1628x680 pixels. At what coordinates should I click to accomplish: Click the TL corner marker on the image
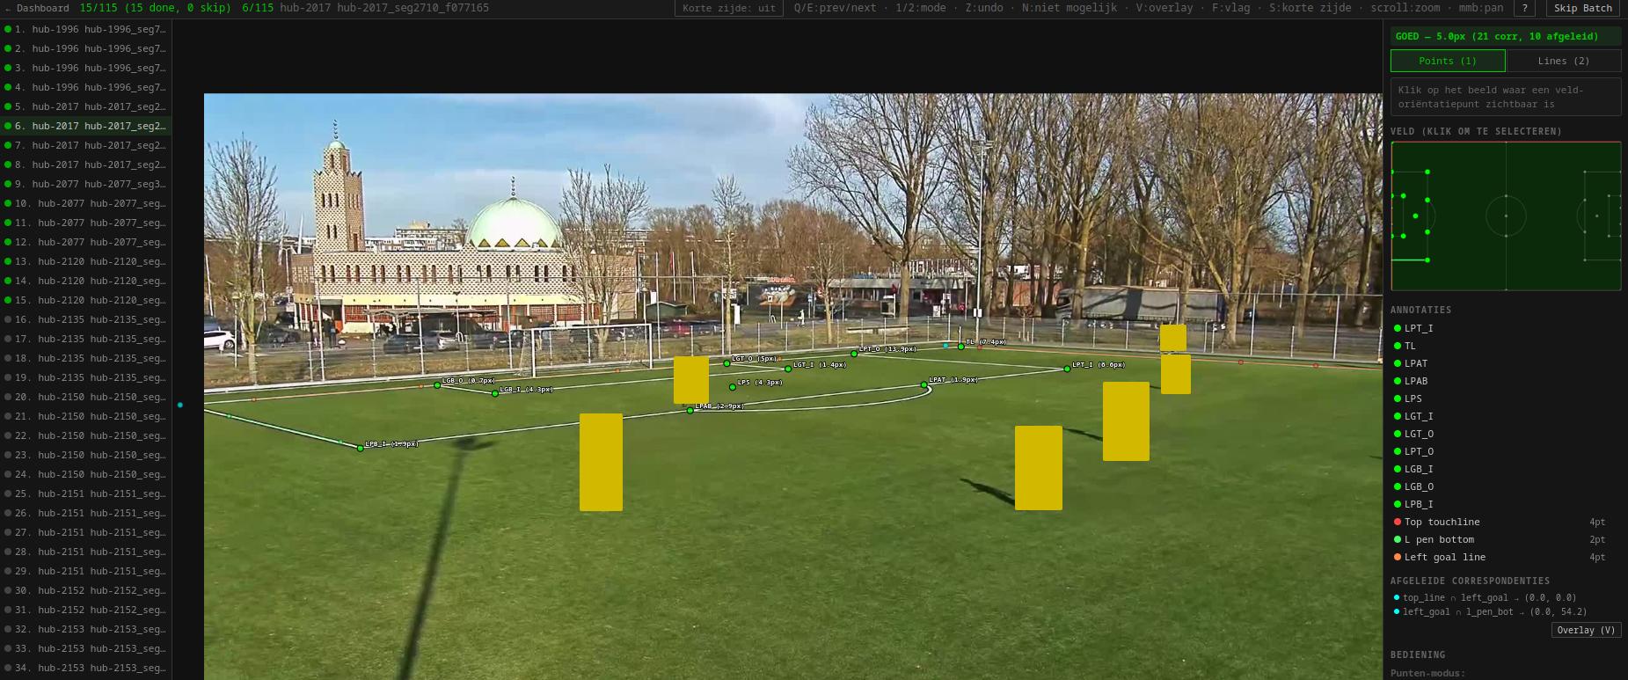pyautogui.click(x=960, y=347)
